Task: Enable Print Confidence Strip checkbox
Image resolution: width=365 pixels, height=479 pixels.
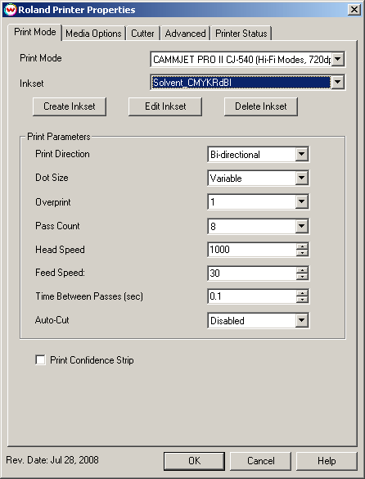Action: [40, 359]
